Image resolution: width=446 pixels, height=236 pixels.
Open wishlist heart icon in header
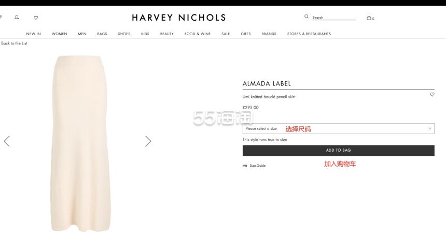(x=36, y=18)
